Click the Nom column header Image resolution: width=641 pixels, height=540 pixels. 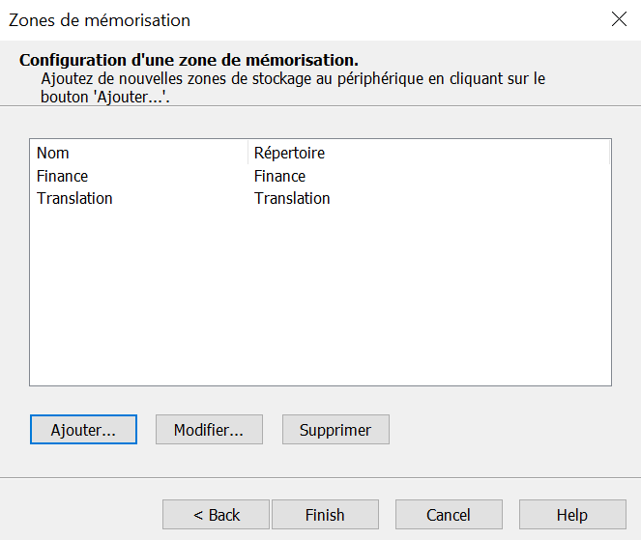pyautogui.click(x=53, y=153)
